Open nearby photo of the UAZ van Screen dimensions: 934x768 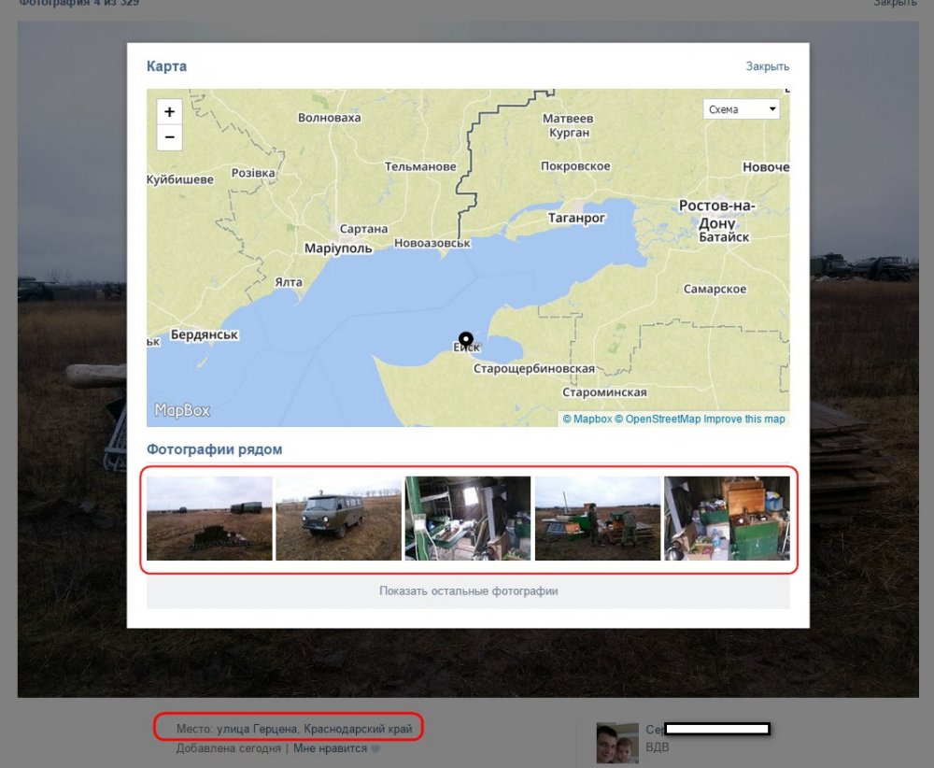click(x=338, y=519)
